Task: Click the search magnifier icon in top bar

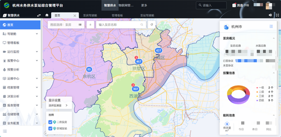Action: pos(200,5)
